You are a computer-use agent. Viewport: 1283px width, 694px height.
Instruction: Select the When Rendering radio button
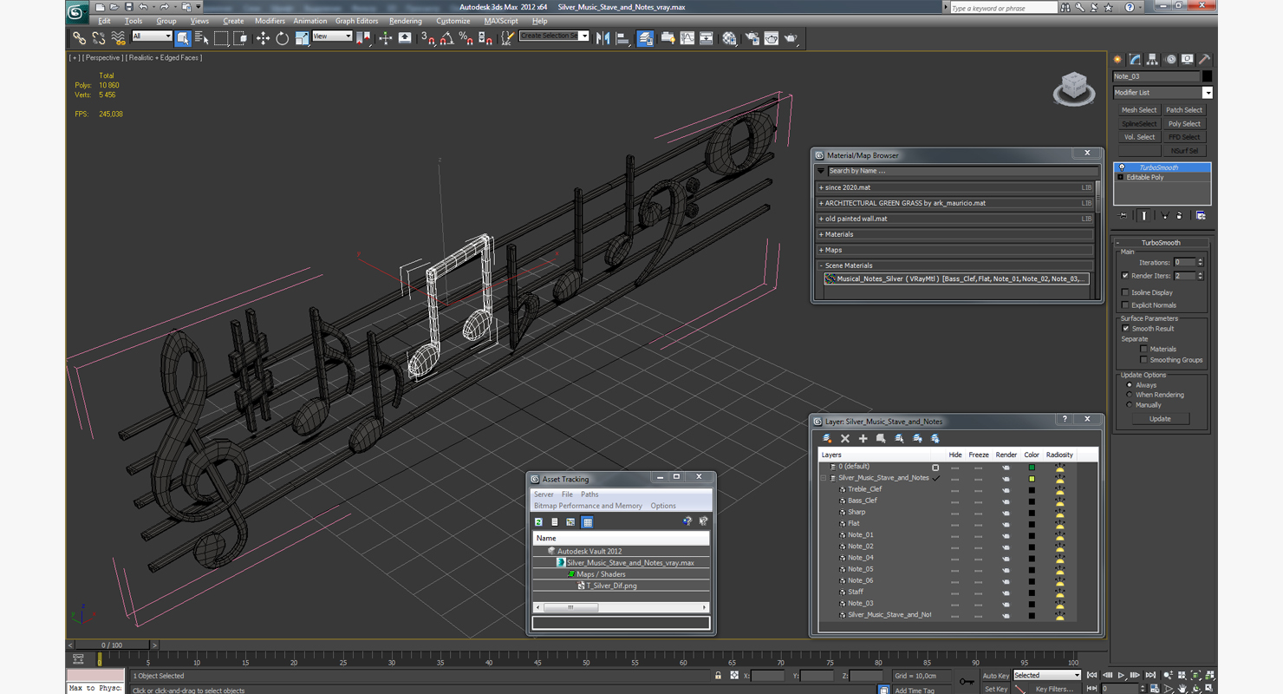coord(1129,395)
